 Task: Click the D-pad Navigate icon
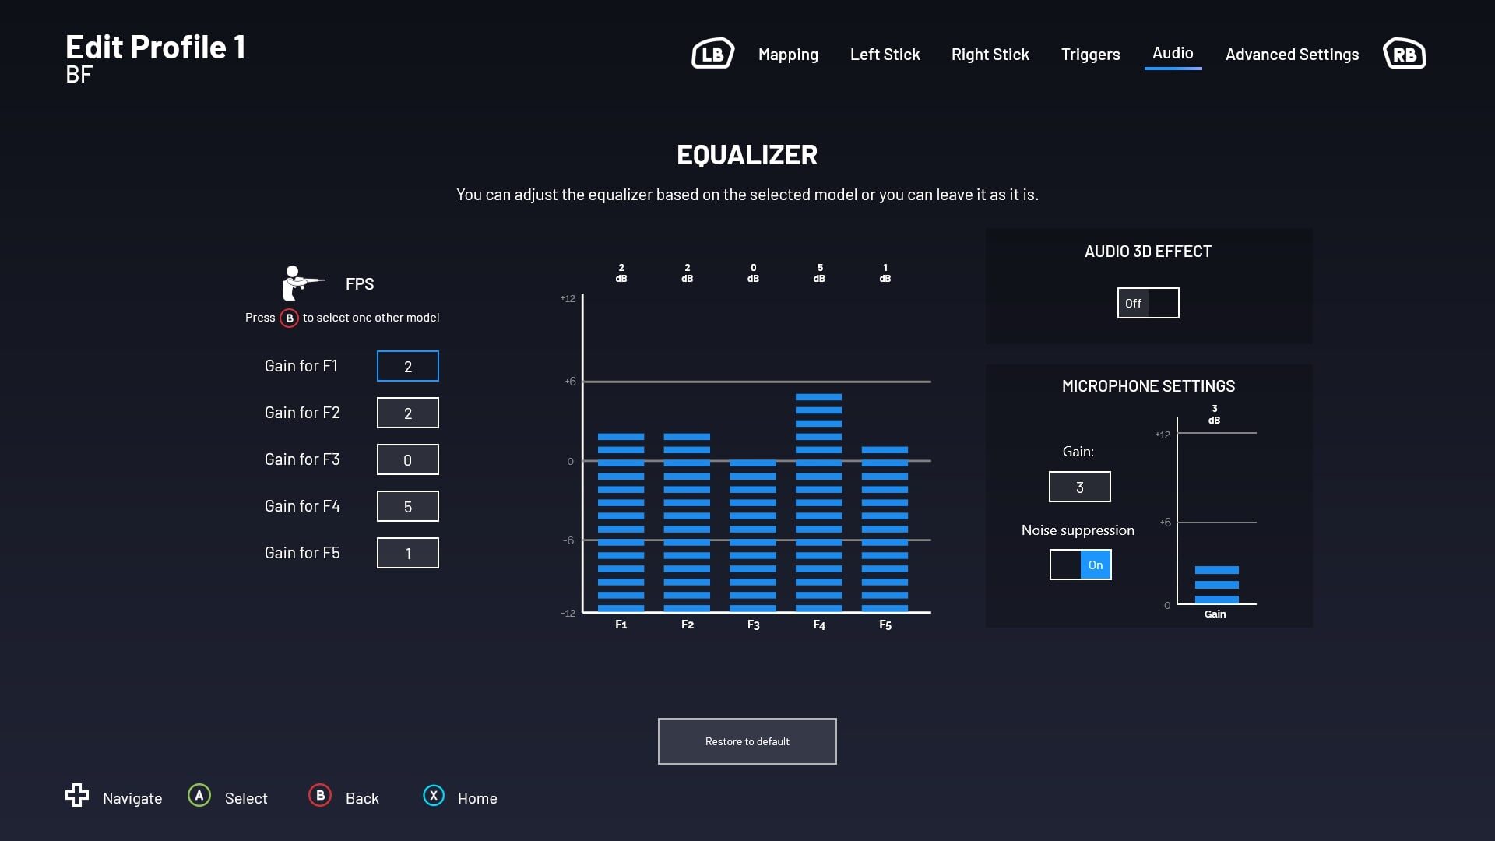(x=76, y=795)
